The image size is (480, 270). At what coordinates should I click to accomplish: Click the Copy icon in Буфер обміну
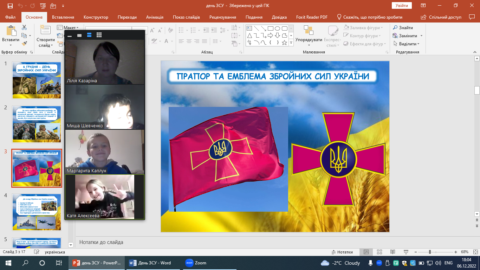point(24,36)
